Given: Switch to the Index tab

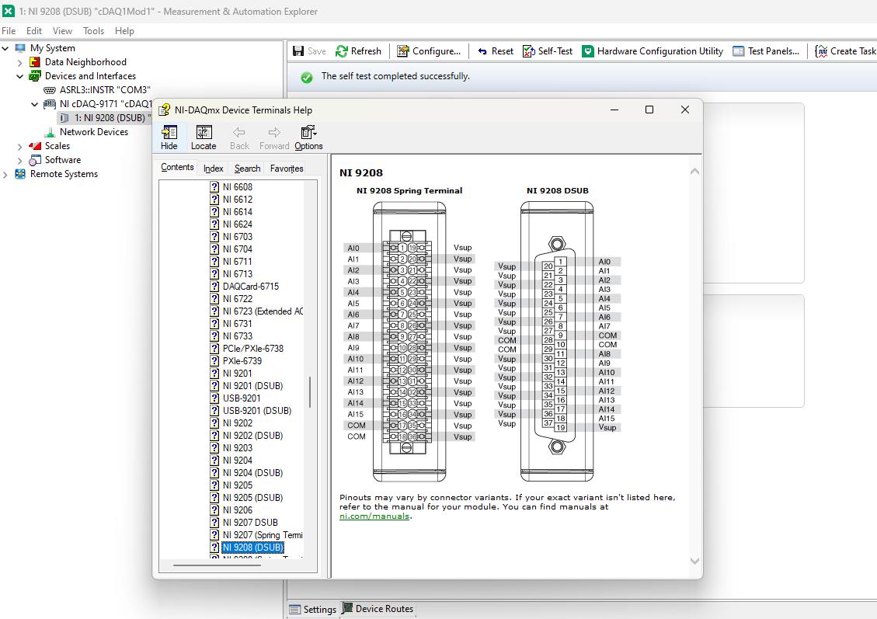Looking at the screenshot, I should (x=213, y=169).
